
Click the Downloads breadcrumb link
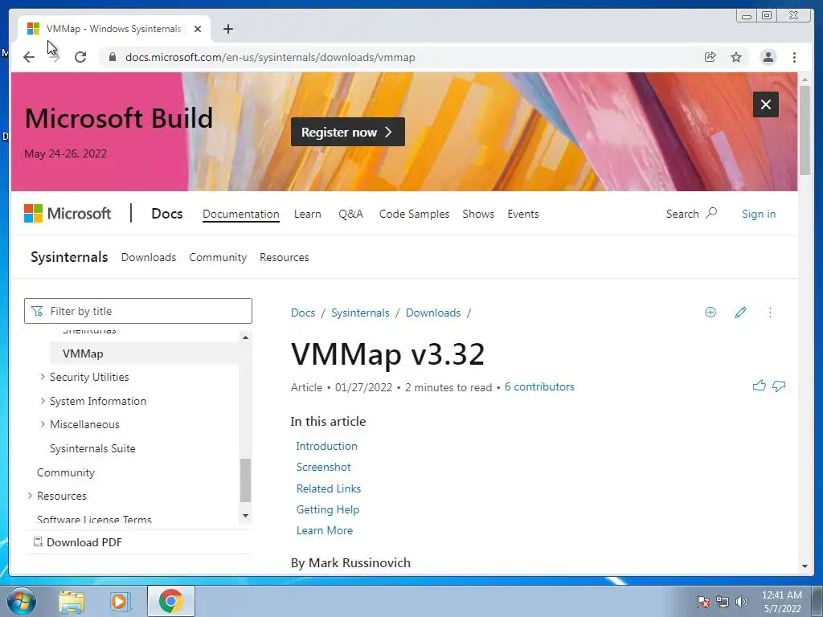[x=433, y=313]
